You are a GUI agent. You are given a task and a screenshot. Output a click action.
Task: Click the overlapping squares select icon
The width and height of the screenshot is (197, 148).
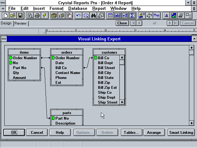101,16
